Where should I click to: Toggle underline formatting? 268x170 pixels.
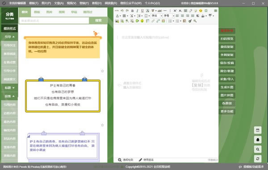tap(142, 11)
